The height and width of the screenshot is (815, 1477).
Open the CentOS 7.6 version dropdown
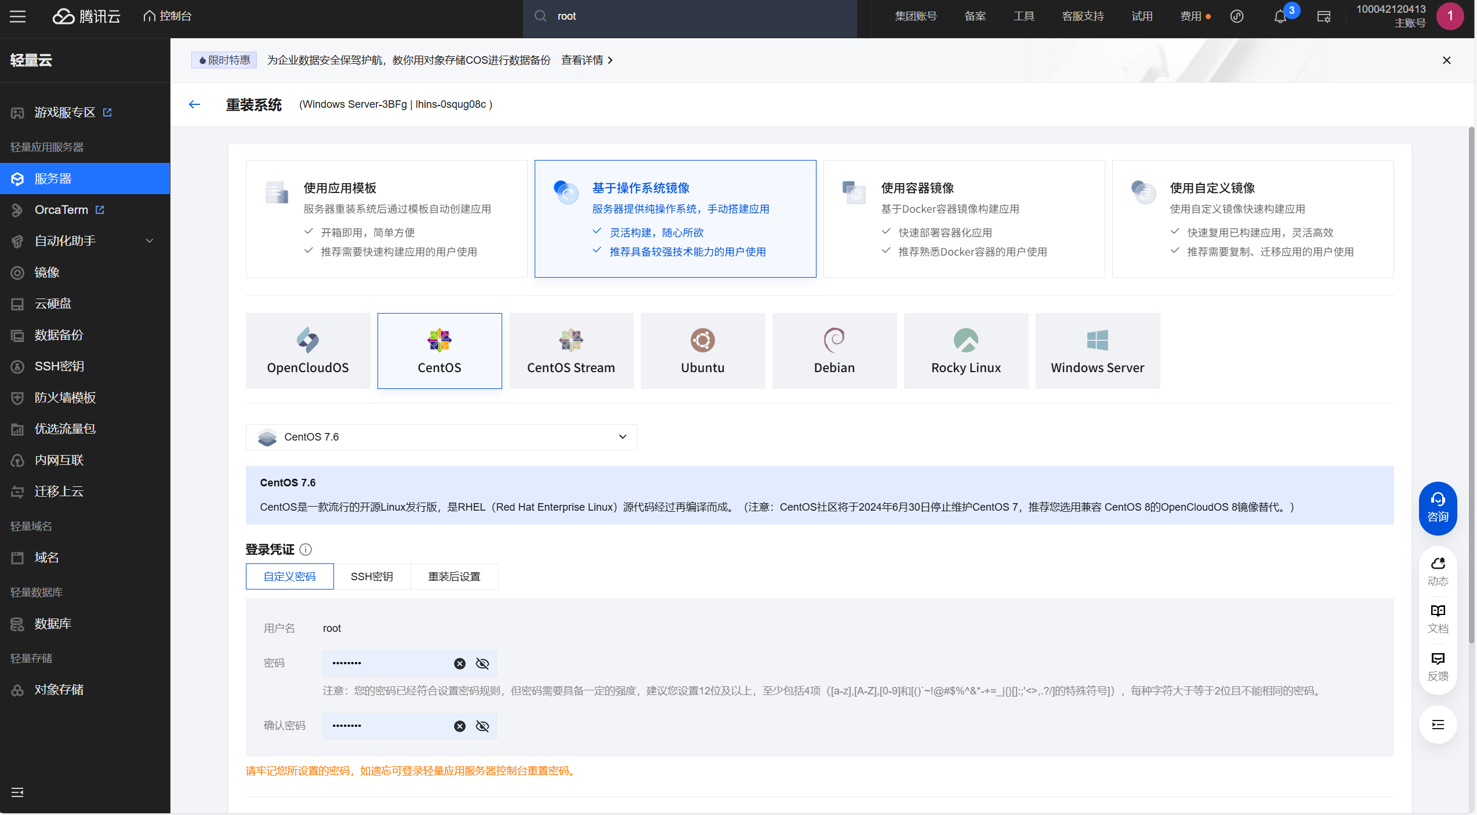(x=441, y=437)
